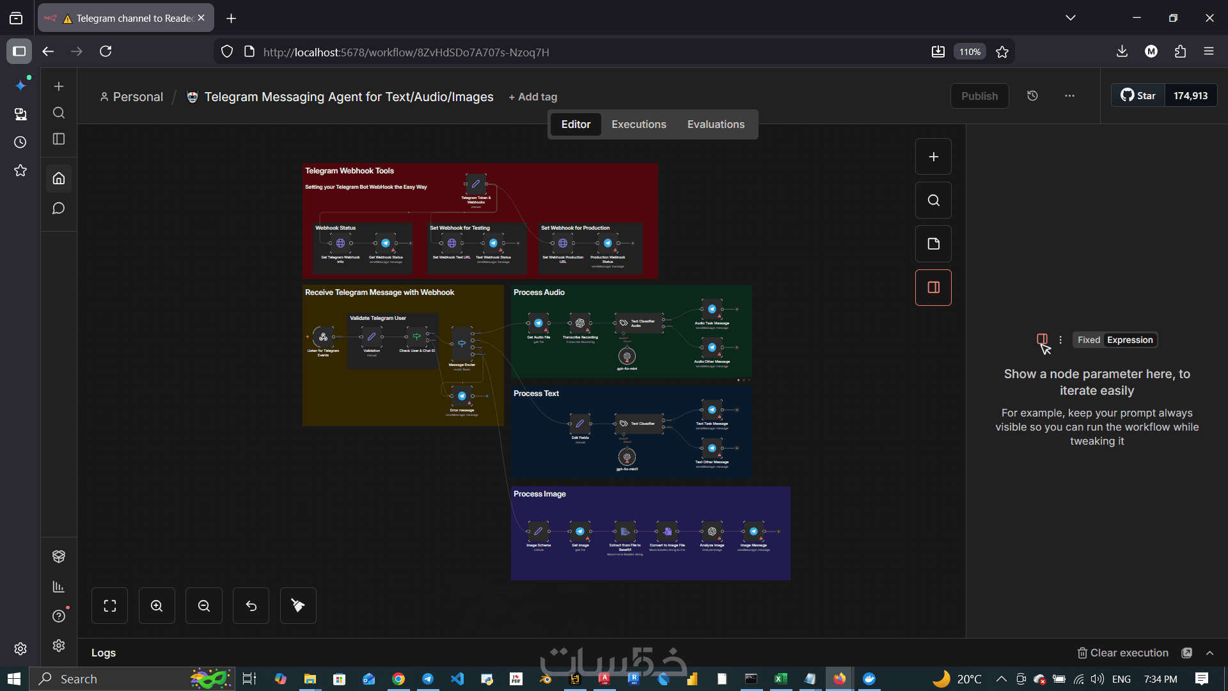Select the Fixed parameter mode
Viewport: 1228px width, 691px height.
pyautogui.click(x=1089, y=340)
